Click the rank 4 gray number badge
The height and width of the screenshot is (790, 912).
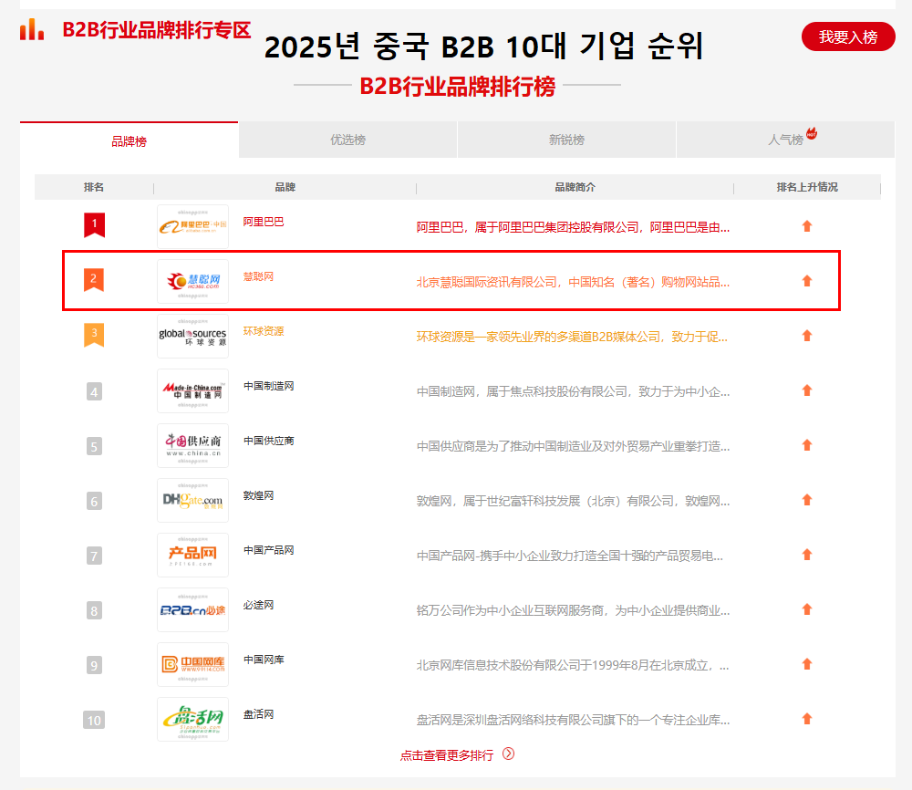[94, 391]
